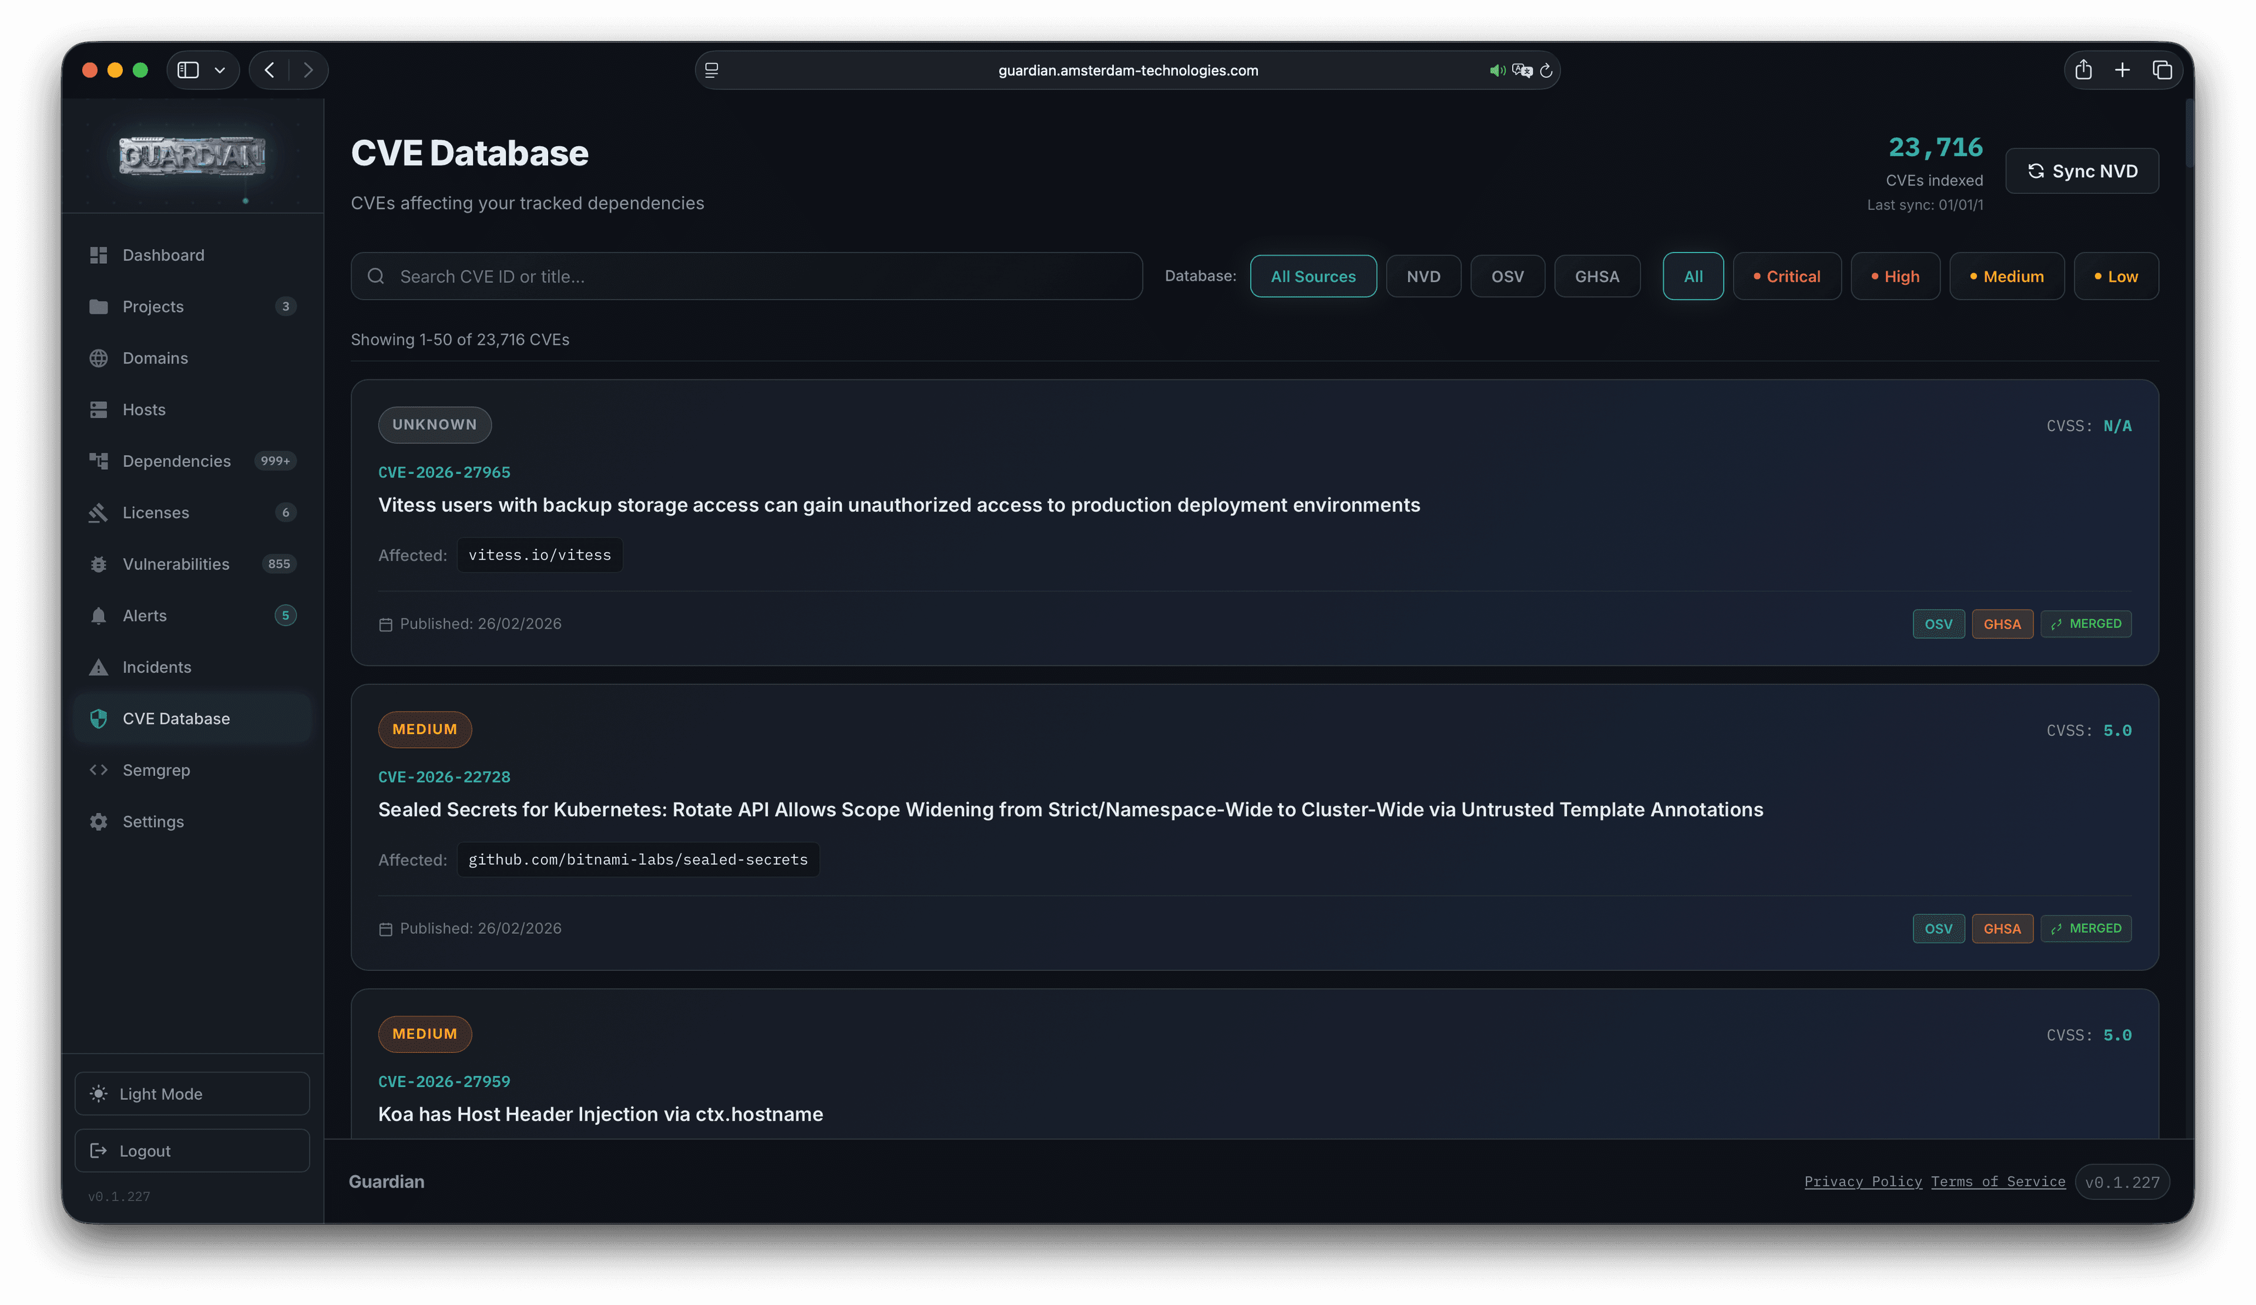
Task: Open the Dashboard menu item
Action: point(193,255)
